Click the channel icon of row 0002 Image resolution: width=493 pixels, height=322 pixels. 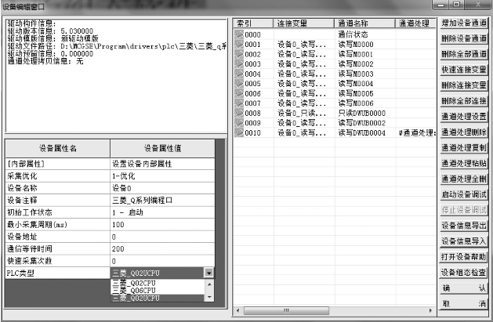(x=239, y=54)
